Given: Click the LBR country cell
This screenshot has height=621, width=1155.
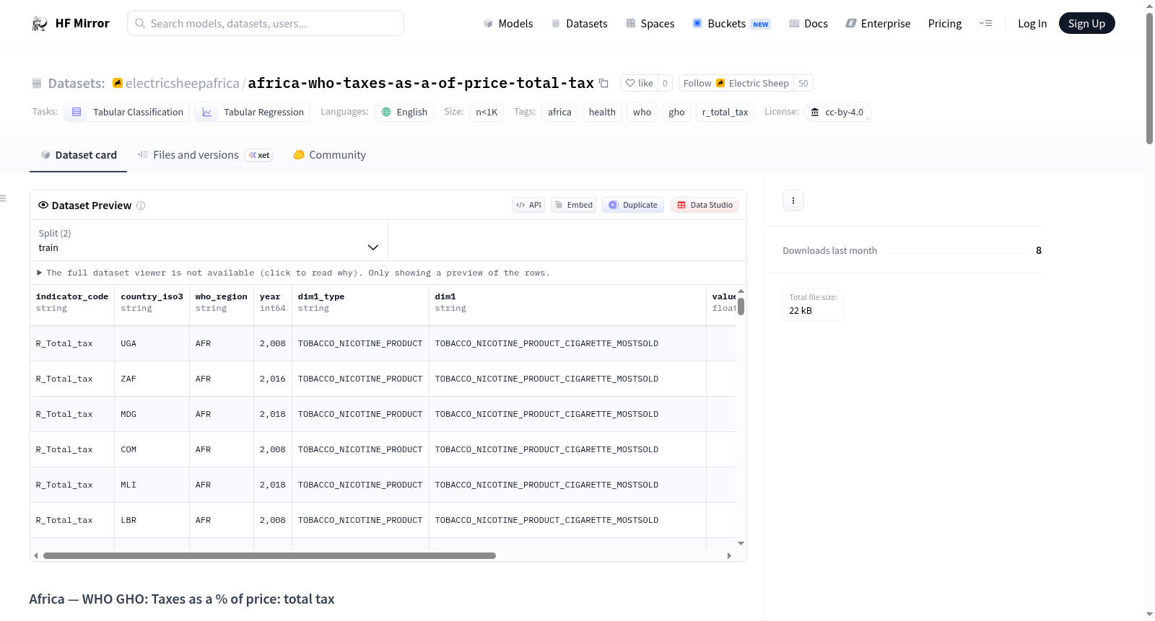Looking at the screenshot, I should pos(152,520).
